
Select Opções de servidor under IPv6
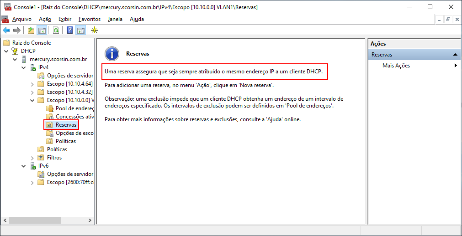[x=70, y=174]
